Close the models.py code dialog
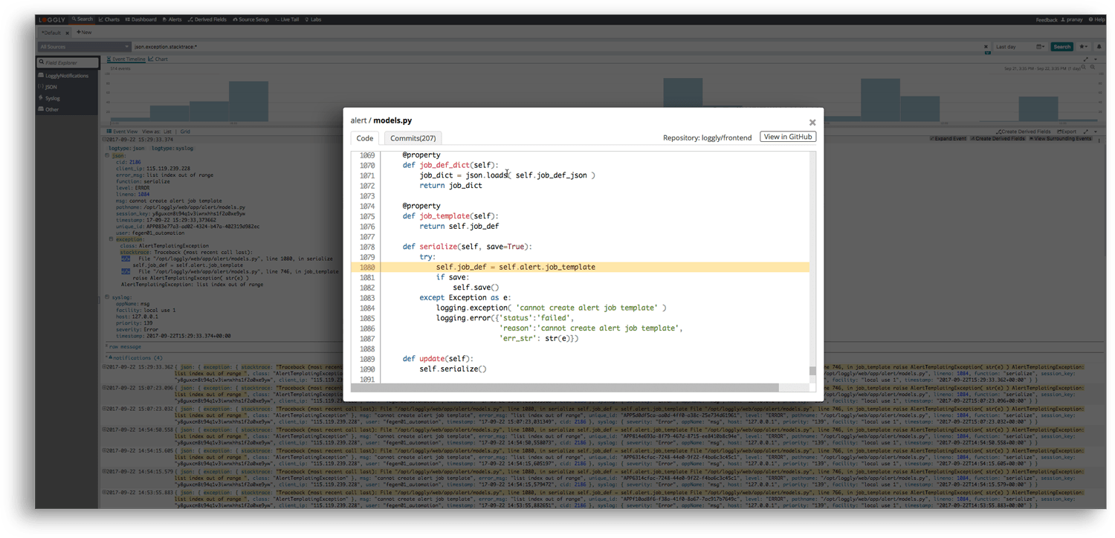Image resolution: width=1115 pixels, height=538 pixels. click(812, 123)
